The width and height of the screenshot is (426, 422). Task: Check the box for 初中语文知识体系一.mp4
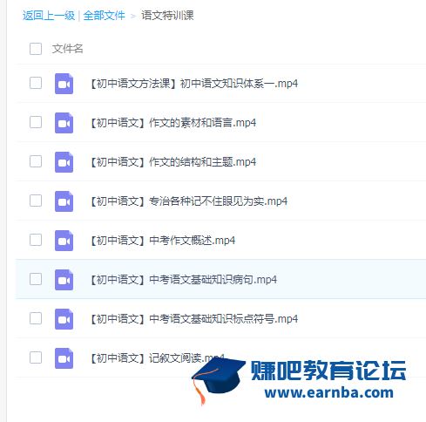[x=36, y=83]
